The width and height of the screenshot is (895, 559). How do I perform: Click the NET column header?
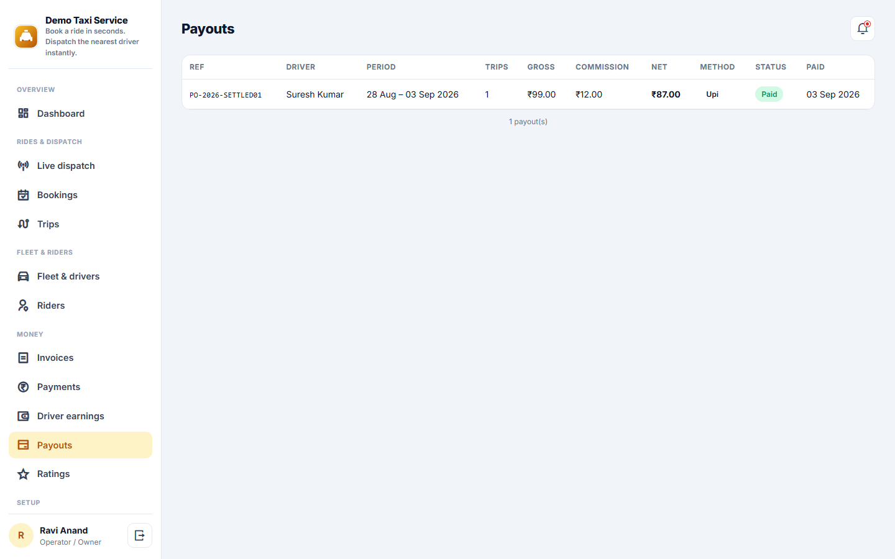pyautogui.click(x=659, y=67)
